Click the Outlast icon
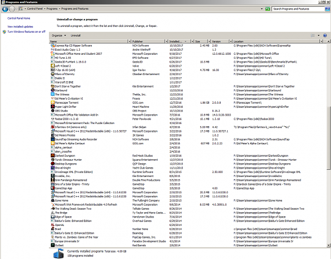Screen dimensions: 331x259 pyautogui.click(x=53, y=245)
